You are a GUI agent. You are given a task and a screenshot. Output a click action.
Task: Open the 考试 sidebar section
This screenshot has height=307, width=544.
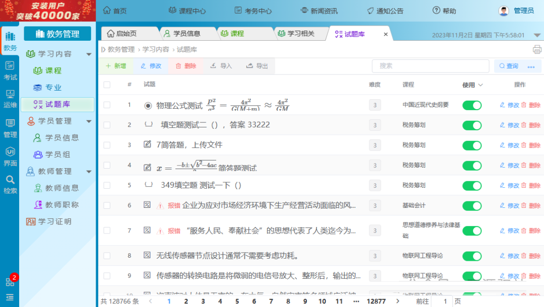10,70
